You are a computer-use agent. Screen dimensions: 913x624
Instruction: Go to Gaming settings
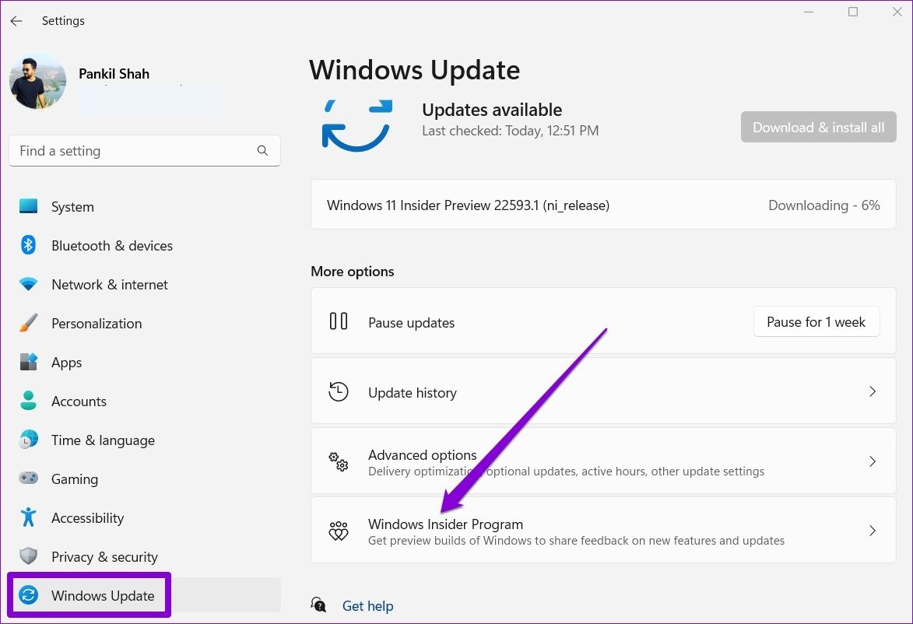[x=145, y=479]
